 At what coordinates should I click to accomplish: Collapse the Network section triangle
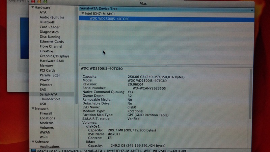(x=33, y=108)
